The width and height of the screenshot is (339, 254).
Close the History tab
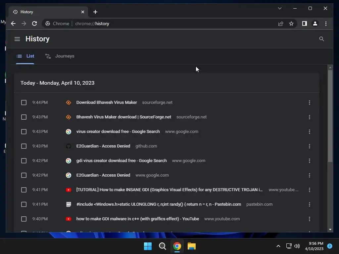point(82,12)
